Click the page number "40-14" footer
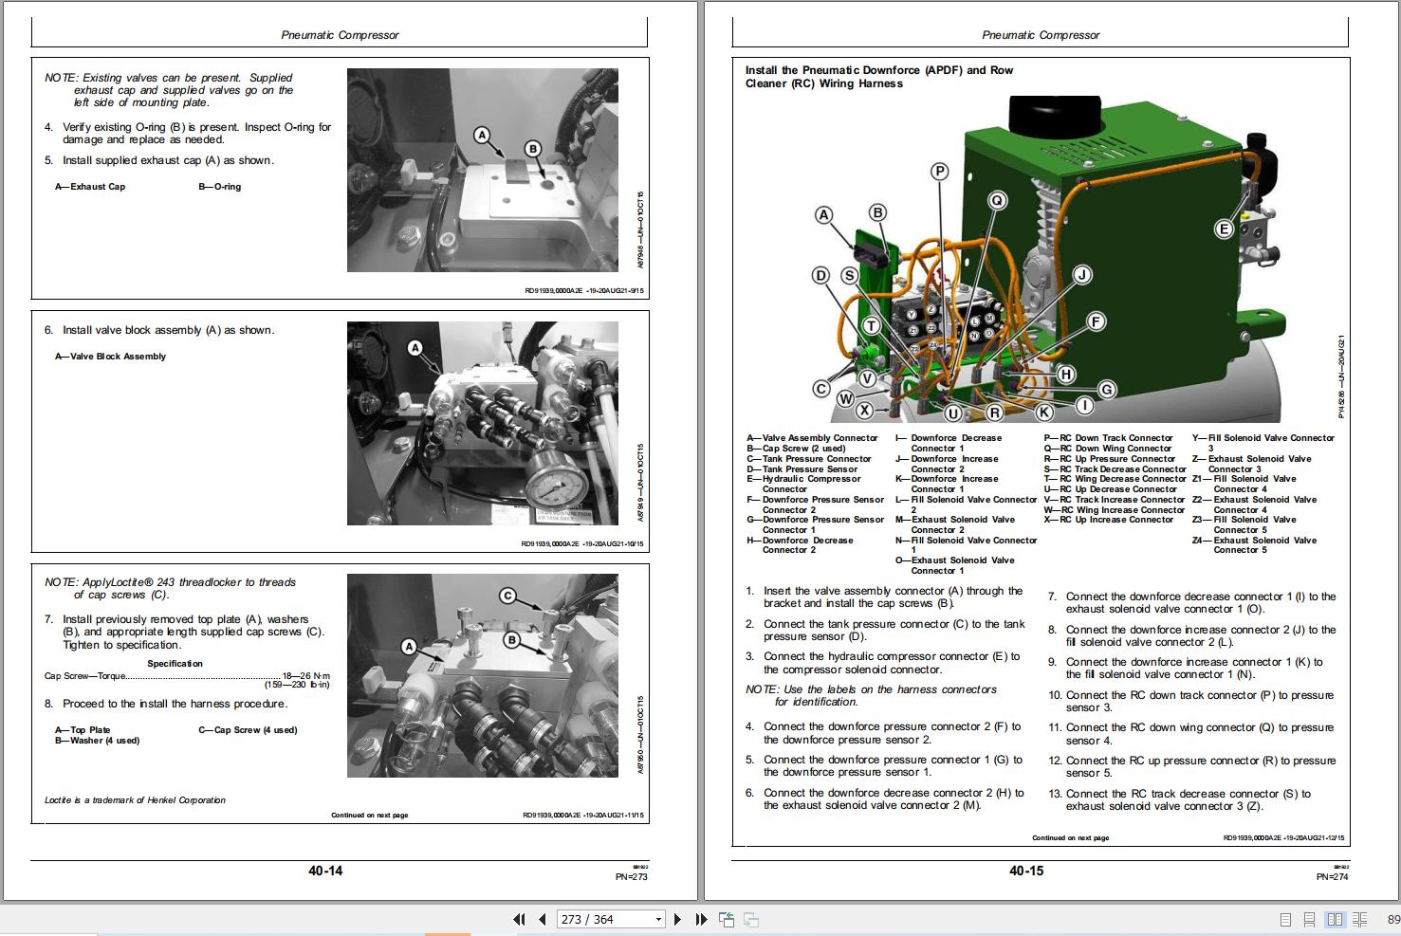The height and width of the screenshot is (936, 1401). (325, 871)
